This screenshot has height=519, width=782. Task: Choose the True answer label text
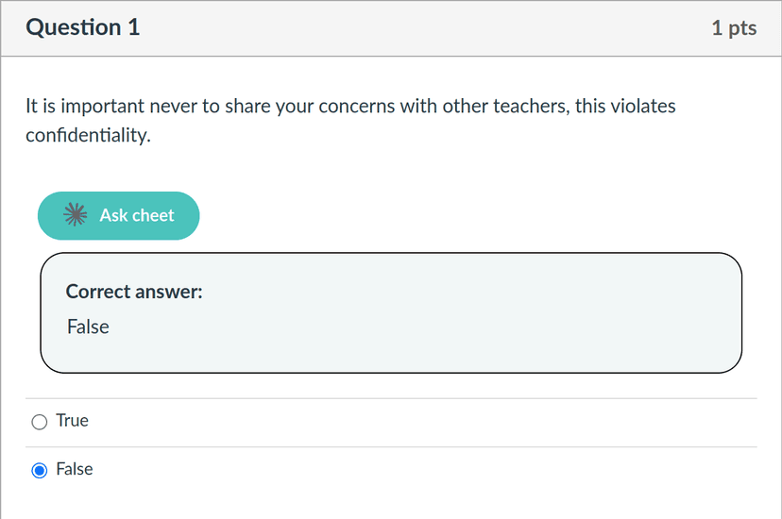tap(73, 420)
